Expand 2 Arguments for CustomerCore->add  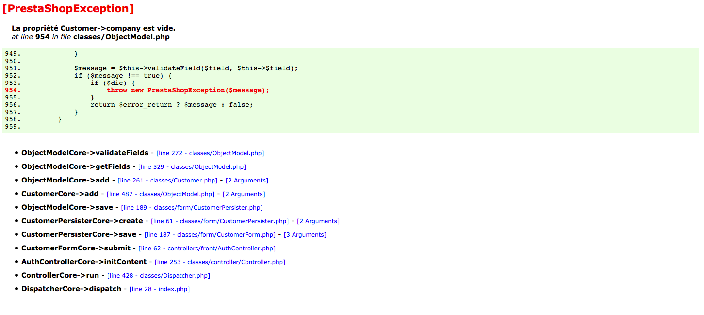click(244, 194)
